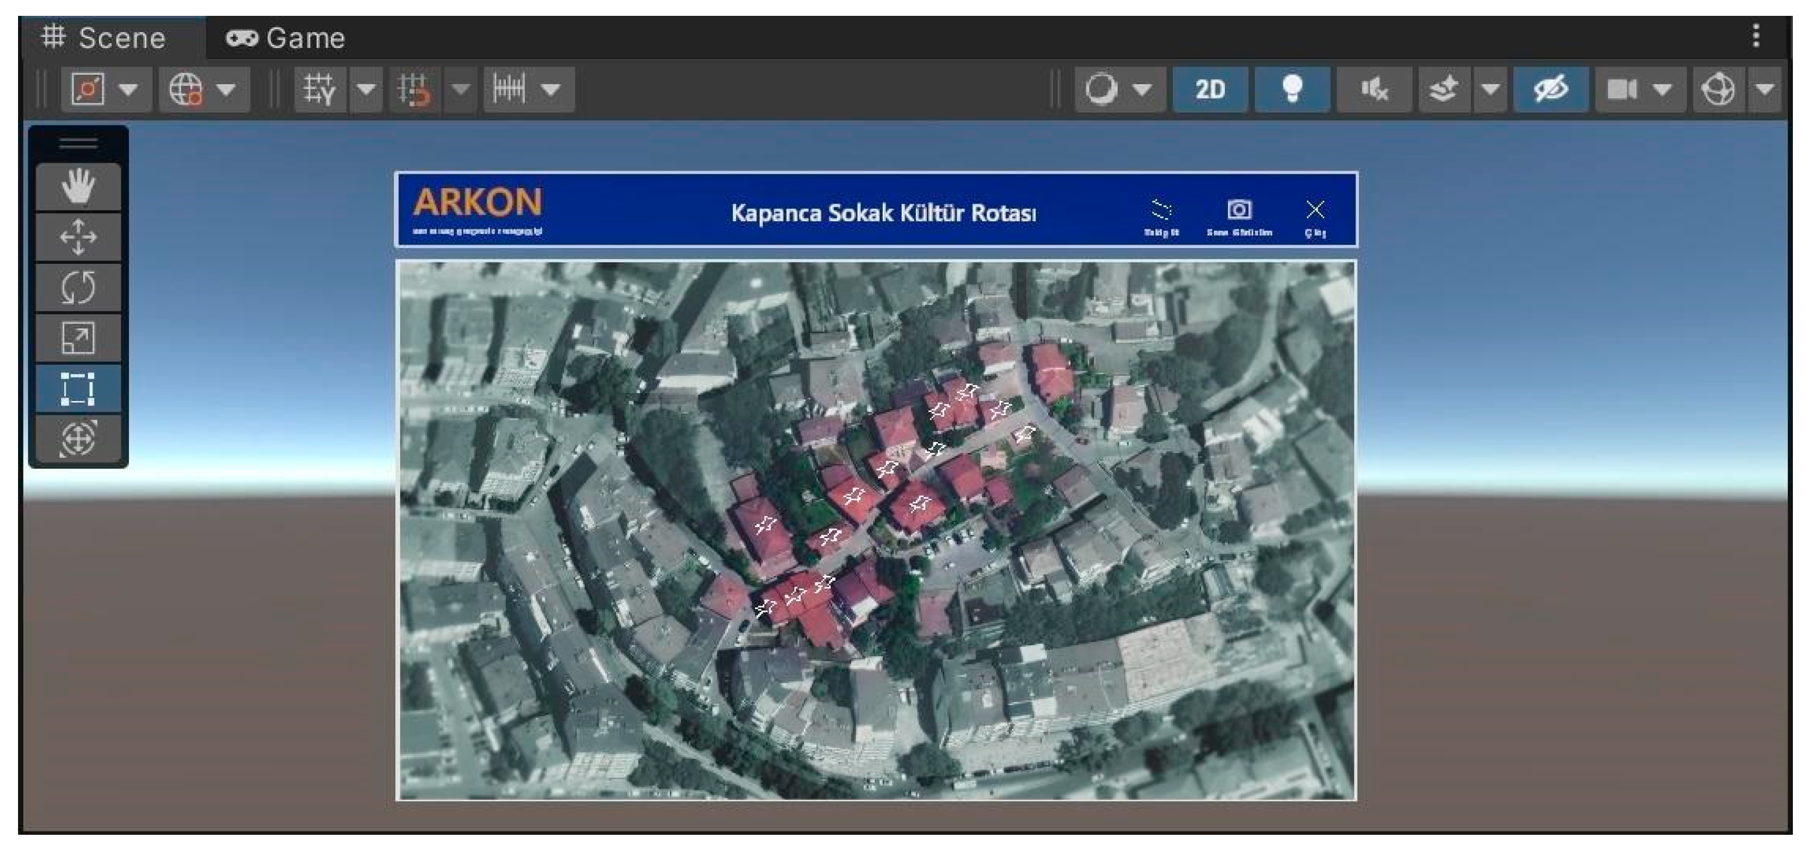Select the Scale tool
The width and height of the screenshot is (1806, 855).
(x=78, y=338)
